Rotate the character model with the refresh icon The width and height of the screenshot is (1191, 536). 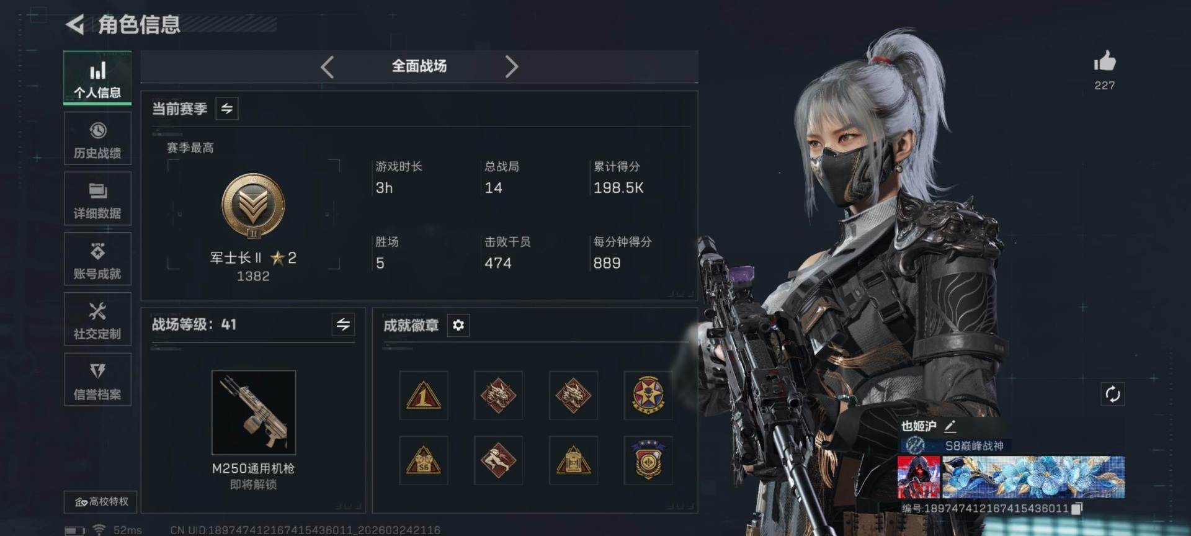click(x=1112, y=394)
